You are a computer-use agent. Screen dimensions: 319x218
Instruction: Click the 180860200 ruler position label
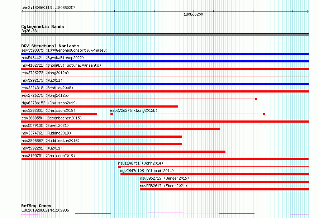pyautogui.click(x=193, y=14)
